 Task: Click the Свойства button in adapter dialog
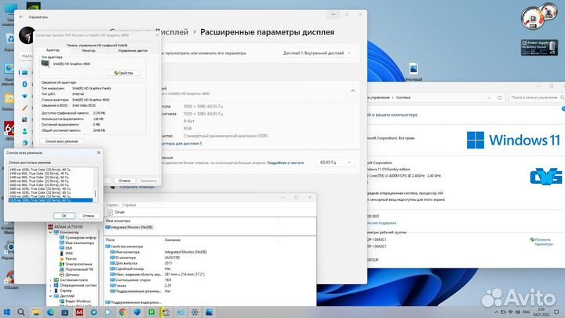coord(123,72)
